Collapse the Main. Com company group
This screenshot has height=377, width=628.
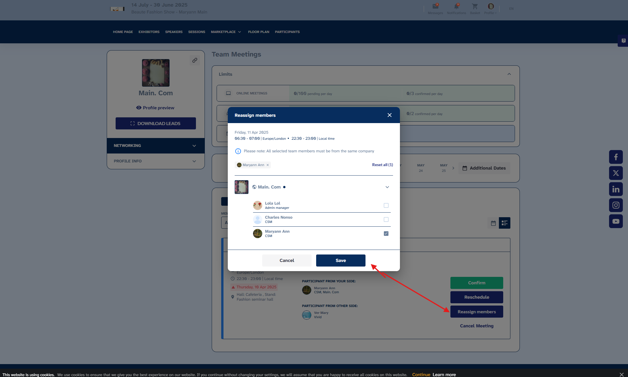[387, 187]
